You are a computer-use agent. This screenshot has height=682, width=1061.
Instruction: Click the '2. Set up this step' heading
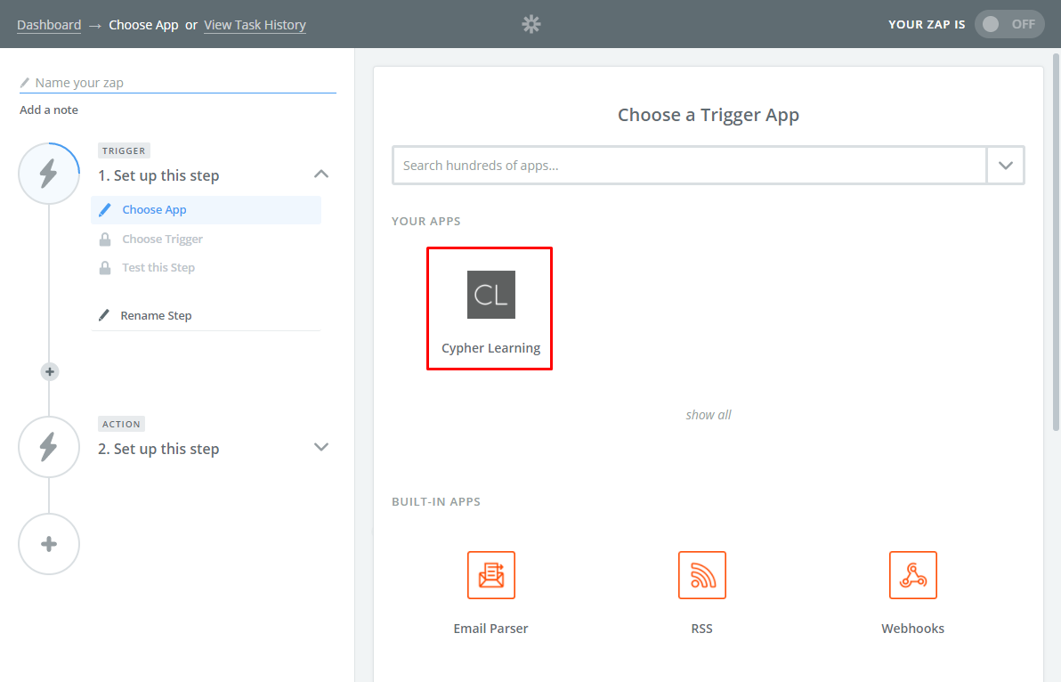coord(158,449)
